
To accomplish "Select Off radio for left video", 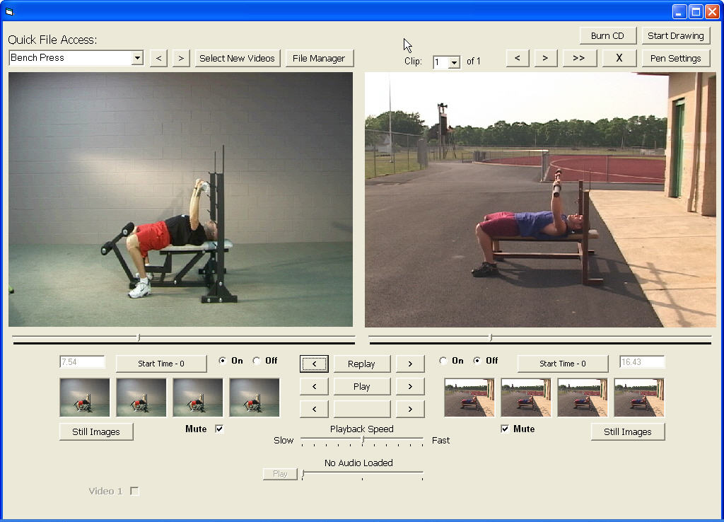I will tap(257, 361).
